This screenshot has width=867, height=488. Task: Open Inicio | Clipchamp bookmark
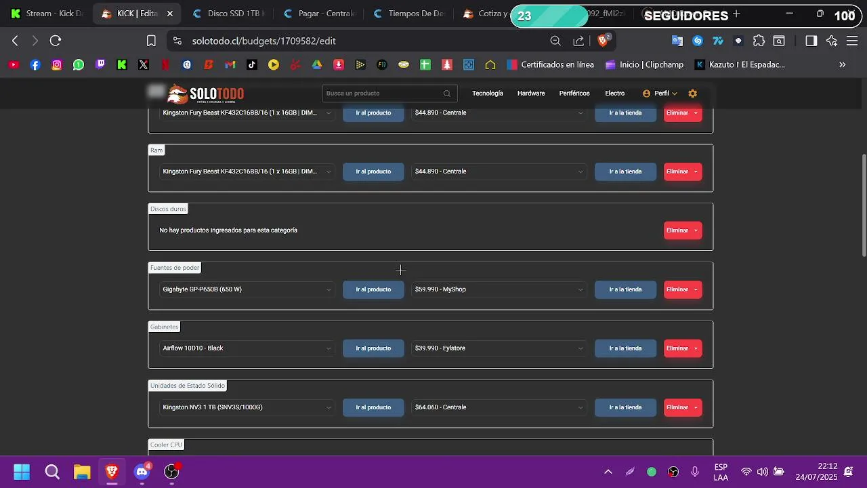pyautogui.click(x=644, y=65)
